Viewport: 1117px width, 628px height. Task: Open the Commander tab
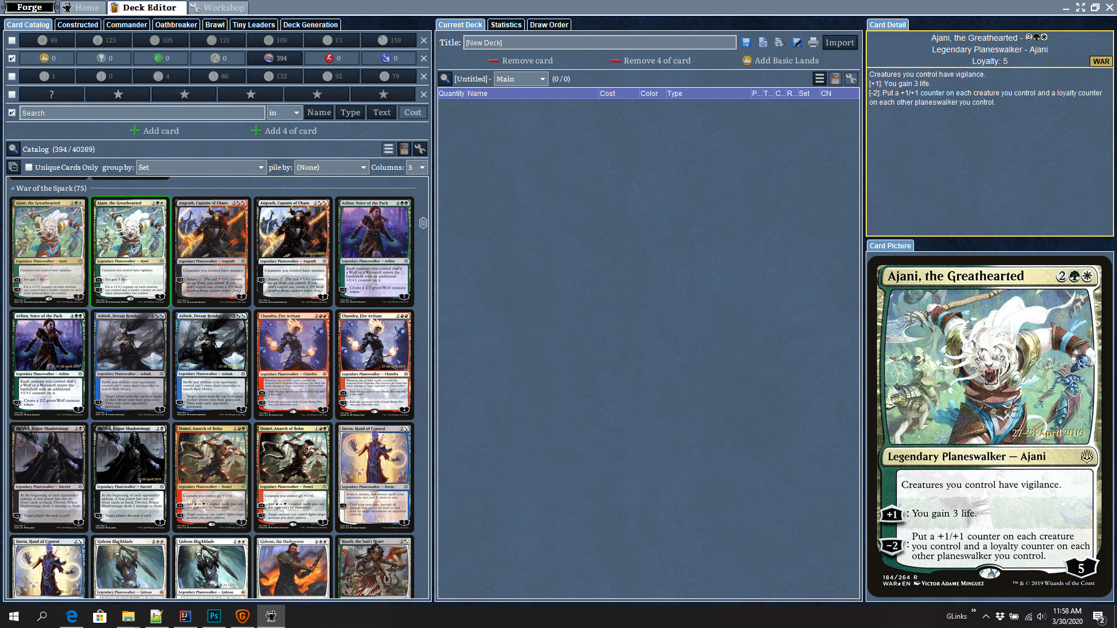tap(126, 25)
